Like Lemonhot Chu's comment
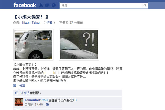Viewport: 165px width, 110px height. [x=47, y=105]
